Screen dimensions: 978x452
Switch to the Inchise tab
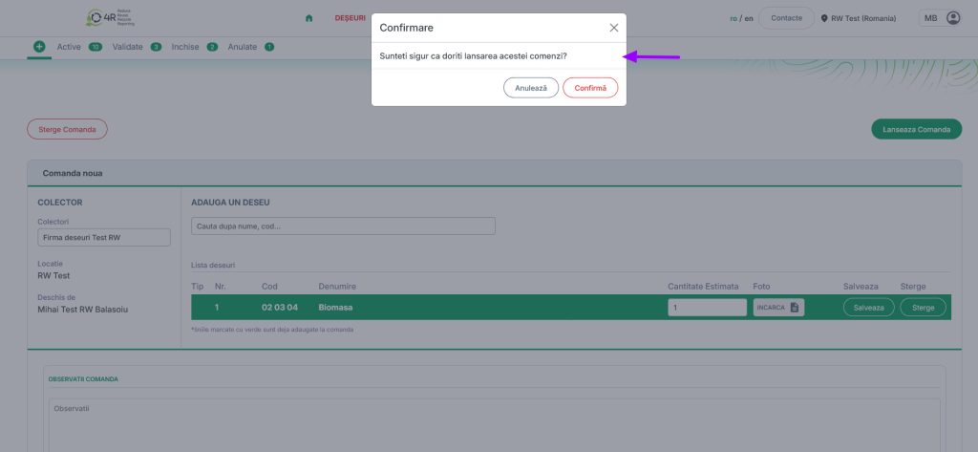pos(185,47)
